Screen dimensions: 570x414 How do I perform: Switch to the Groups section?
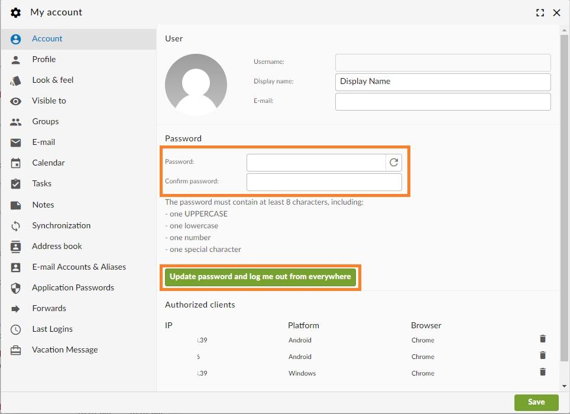point(44,121)
